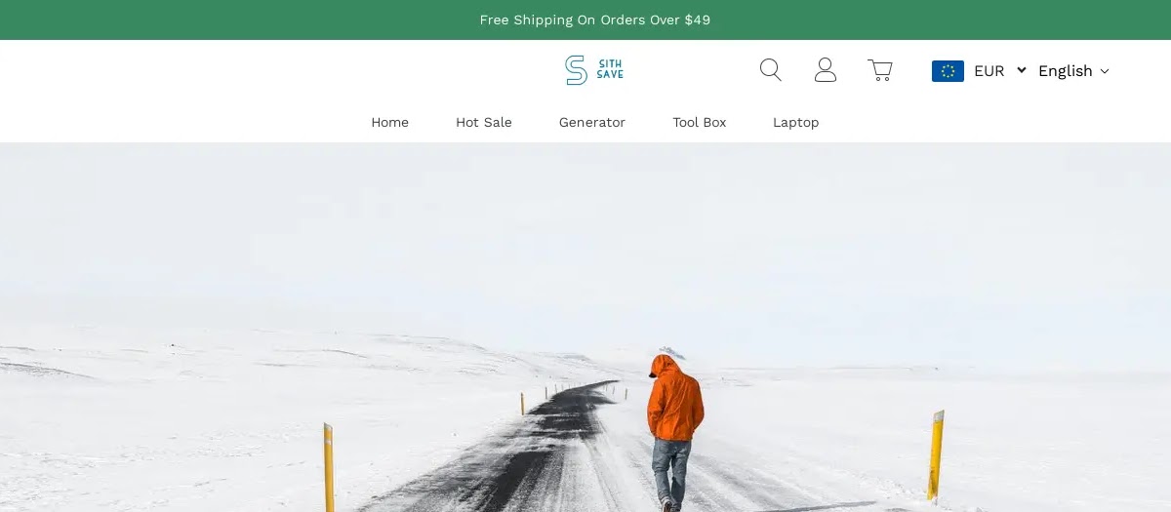Go to the Home menu item
Viewport: 1171px width, 512px height.
coord(389,123)
